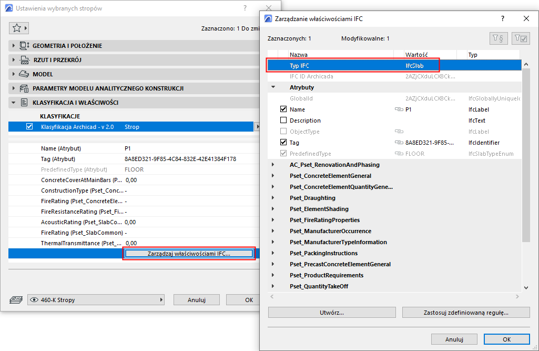Open the favorites star button in slab settings
The height and width of the screenshot is (351, 539).
tap(18, 28)
